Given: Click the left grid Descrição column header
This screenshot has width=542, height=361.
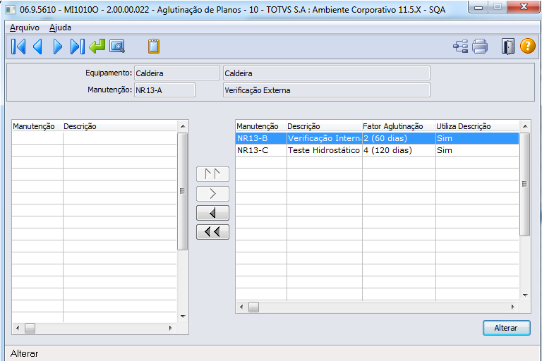Looking at the screenshot, I should point(119,126).
